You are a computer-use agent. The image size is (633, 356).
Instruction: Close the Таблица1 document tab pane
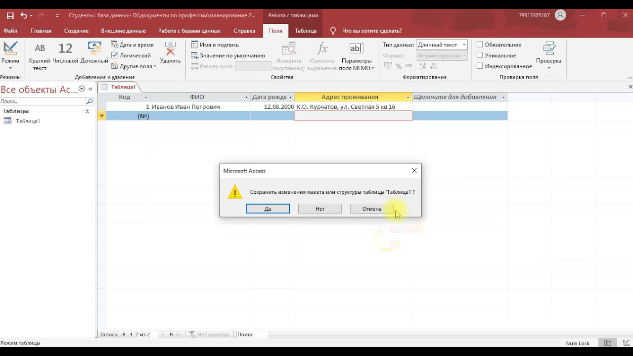tap(630, 87)
